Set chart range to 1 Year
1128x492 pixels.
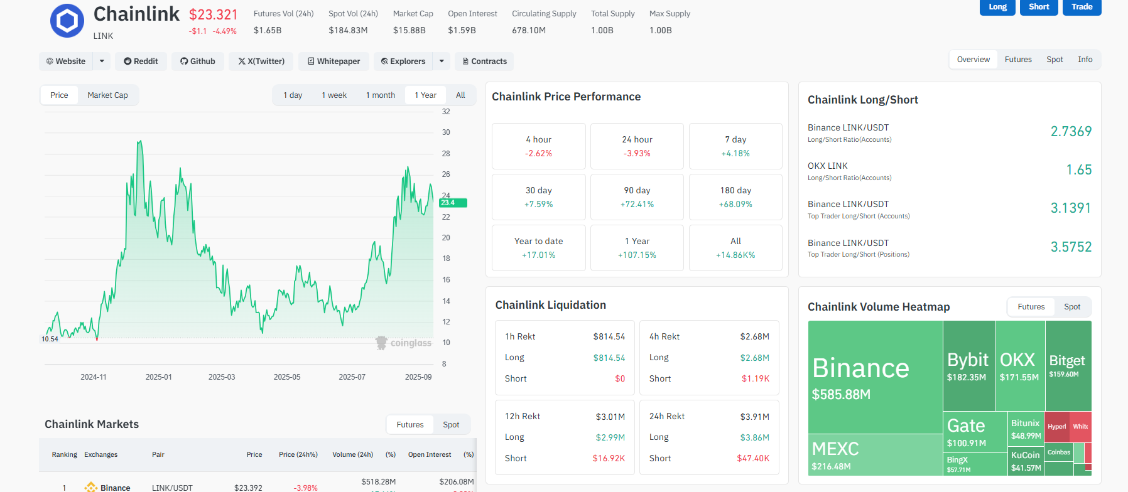425,95
